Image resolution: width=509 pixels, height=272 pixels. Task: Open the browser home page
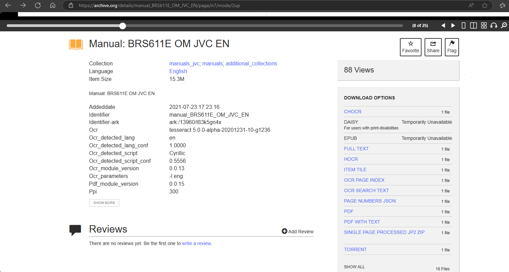[x=52, y=5]
